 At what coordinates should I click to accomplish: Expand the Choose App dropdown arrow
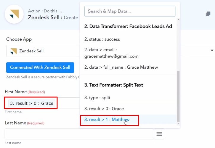tap(212, 50)
